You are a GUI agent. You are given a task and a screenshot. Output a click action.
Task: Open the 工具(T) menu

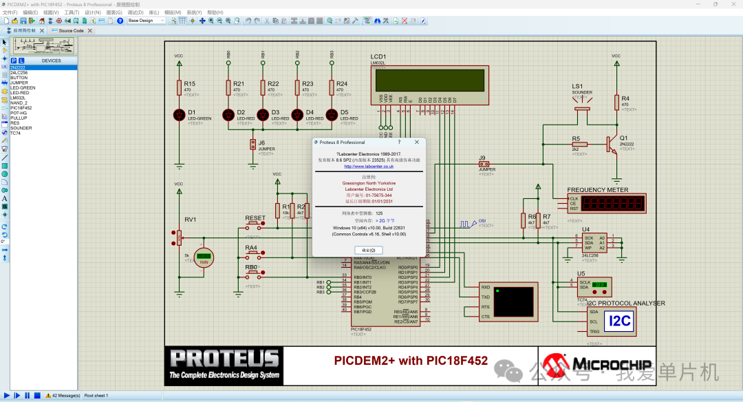pyautogui.click(x=72, y=12)
